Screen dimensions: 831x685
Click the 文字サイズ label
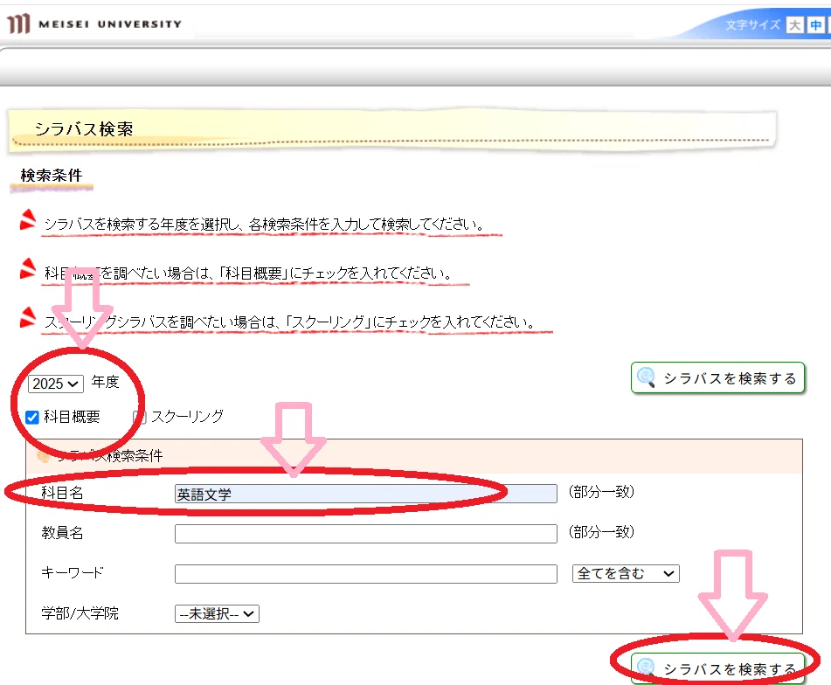753,24
